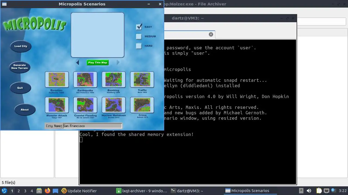Click the clock showing 3:22
The height and width of the screenshot is (195, 348).
[343, 191]
